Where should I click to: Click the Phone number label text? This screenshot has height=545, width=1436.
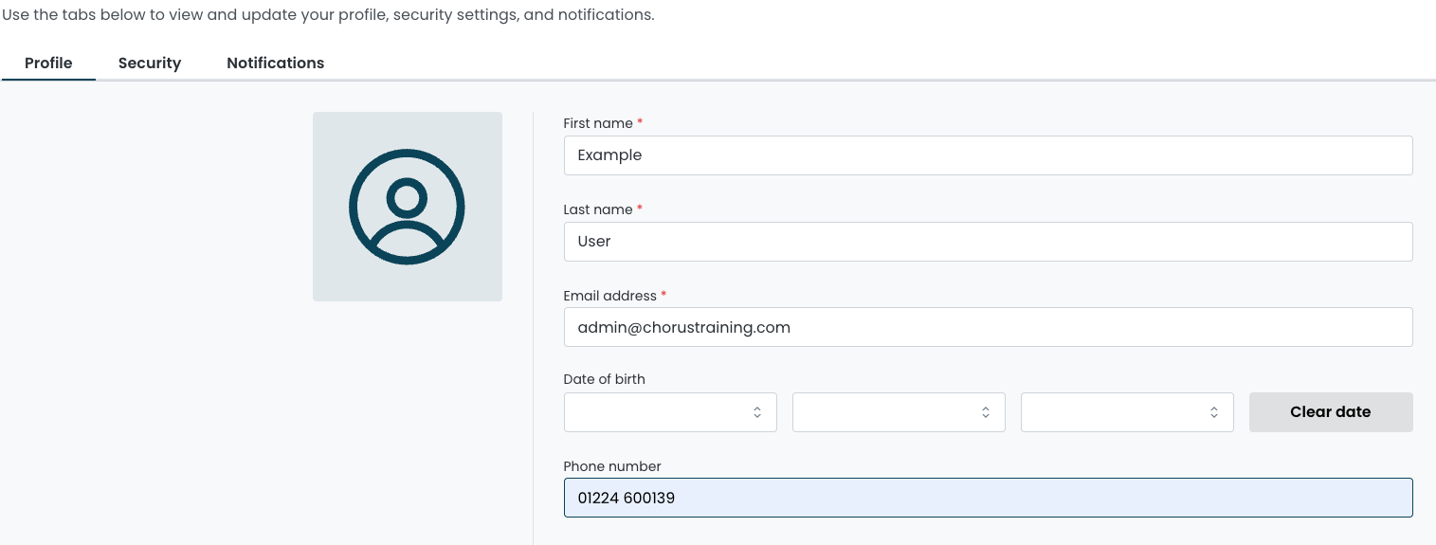tap(611, 466)
